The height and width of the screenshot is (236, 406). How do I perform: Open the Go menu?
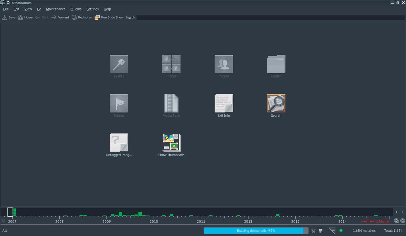click(39, 9)
